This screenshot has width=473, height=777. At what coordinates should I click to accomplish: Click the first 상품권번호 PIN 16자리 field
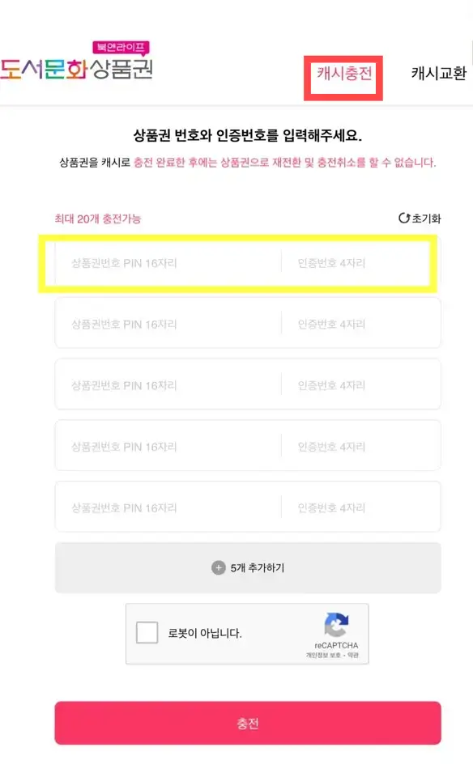[162, 261]
